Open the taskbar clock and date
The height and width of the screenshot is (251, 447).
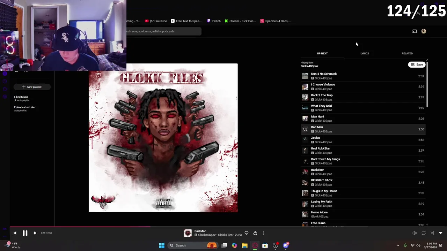[x=432, y=245]
